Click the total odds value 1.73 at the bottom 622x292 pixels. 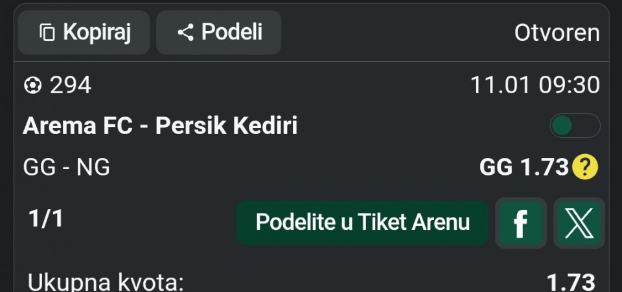tap(570, 283)
